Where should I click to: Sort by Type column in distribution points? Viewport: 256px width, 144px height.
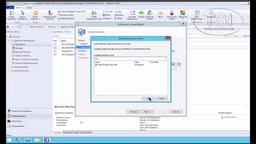coord(141,62)
